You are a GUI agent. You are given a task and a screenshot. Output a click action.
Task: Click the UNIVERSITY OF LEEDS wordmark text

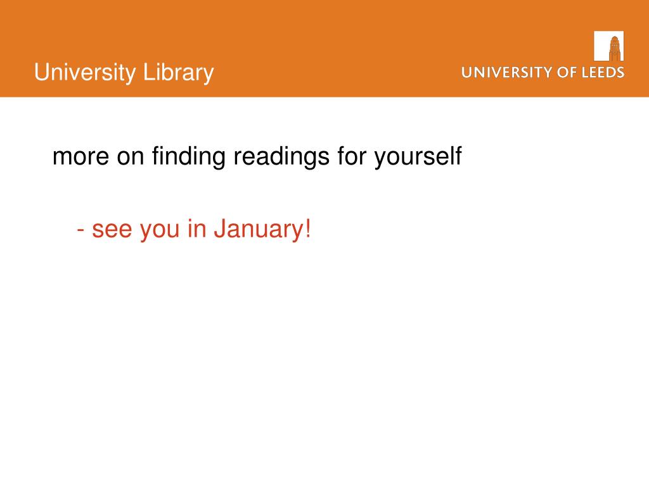coord(543,72)
